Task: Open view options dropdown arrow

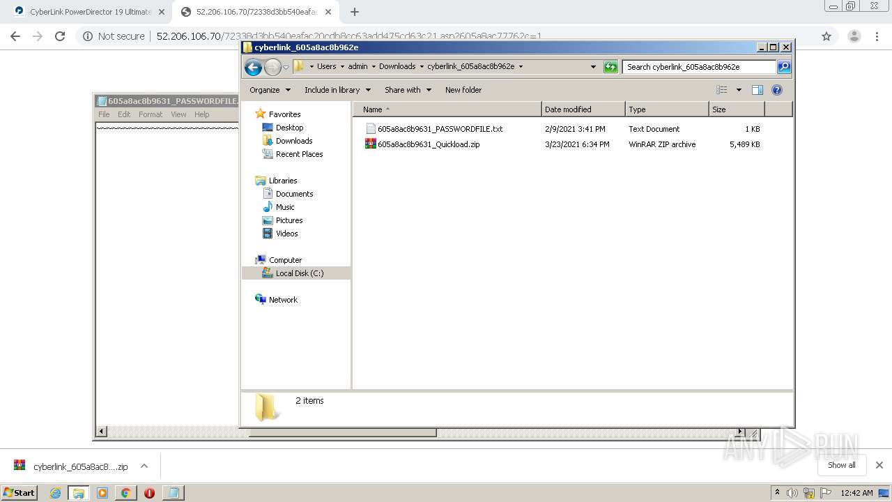Action: (x=739, y=90)
